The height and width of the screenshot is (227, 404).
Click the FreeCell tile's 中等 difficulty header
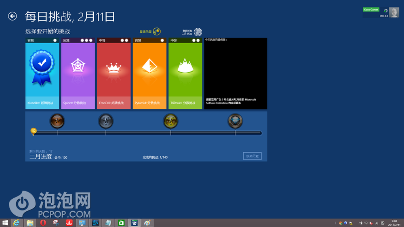point(114,40)
